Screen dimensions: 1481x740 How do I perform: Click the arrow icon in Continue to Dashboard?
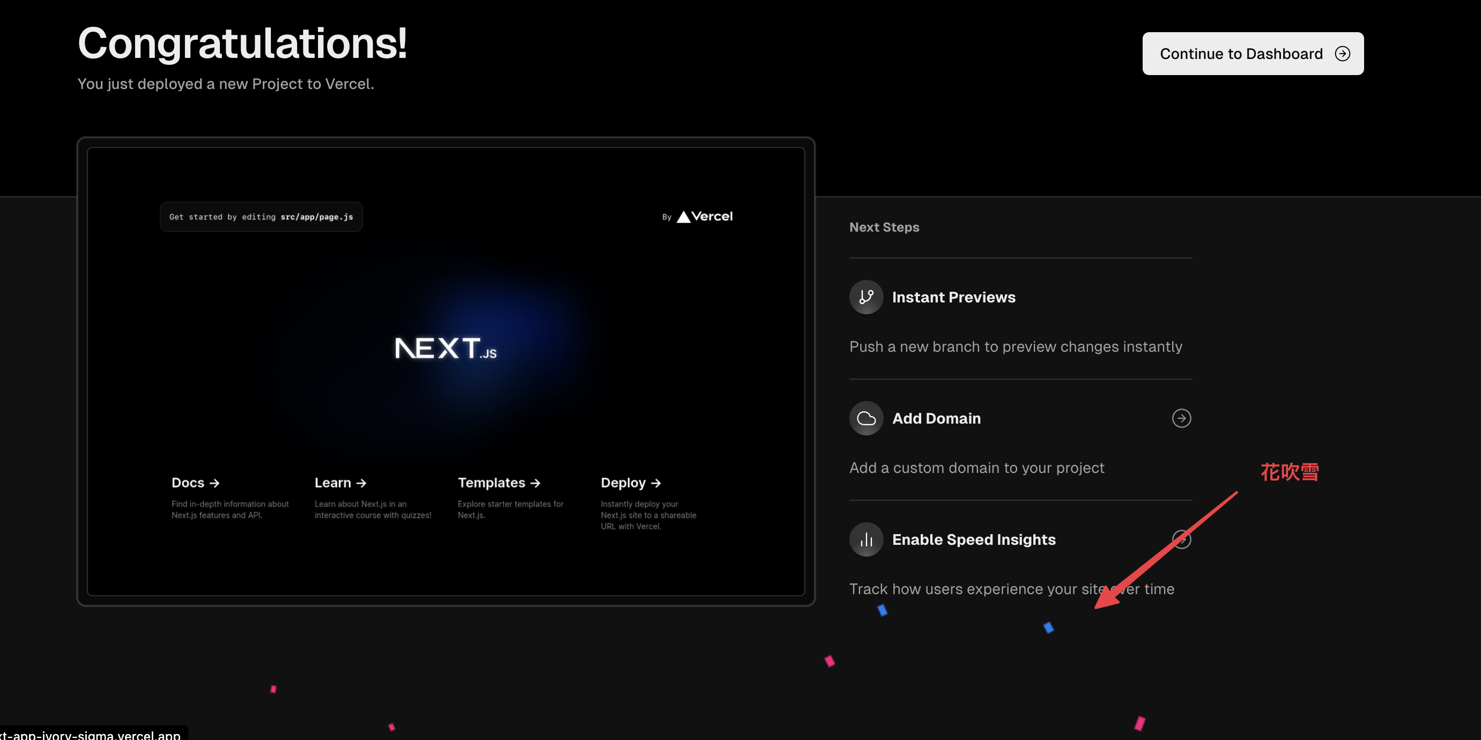[1343, 54]
